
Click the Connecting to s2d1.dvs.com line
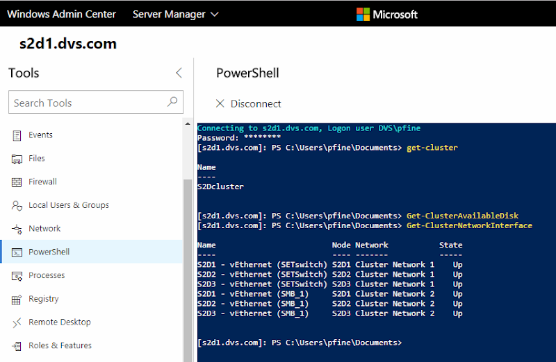click(x=309, y=128)
